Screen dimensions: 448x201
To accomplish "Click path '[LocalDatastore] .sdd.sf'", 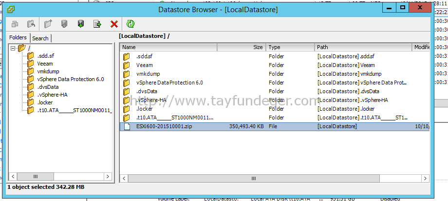I will click(346, 56).
